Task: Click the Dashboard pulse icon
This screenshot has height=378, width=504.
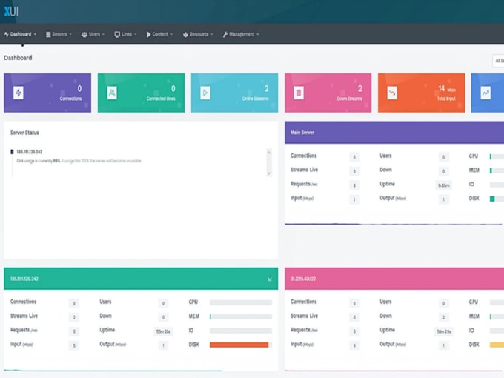Action: tap(7, 34)
